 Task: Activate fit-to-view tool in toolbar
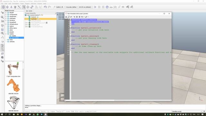tap(19, 7)
